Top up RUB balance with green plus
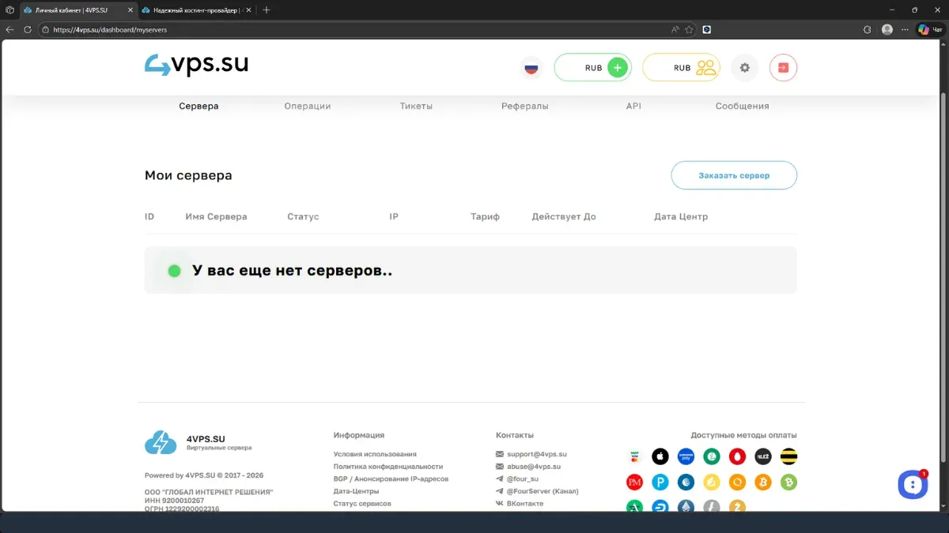The image size is (949, 533). (x=619, y=67)
